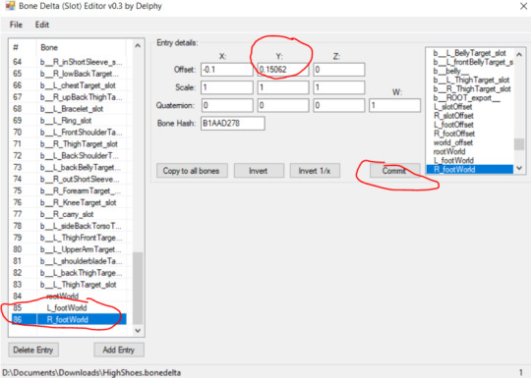Click the Offset Z input field
The width and height of the screenshot is (531, 378).
point(339,70)
